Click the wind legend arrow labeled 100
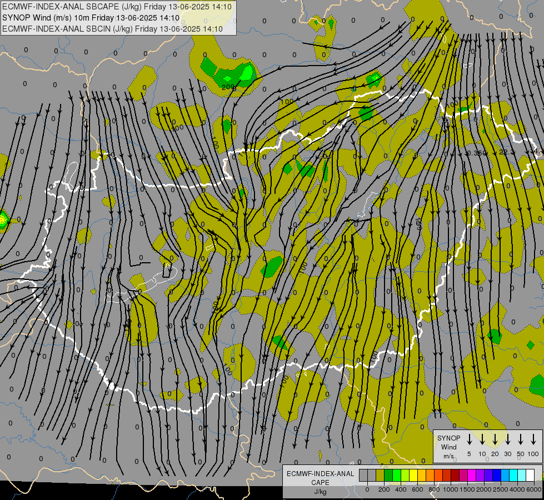 point(533,439)
